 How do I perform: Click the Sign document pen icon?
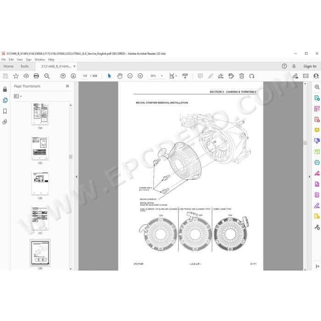click(221, 76)
